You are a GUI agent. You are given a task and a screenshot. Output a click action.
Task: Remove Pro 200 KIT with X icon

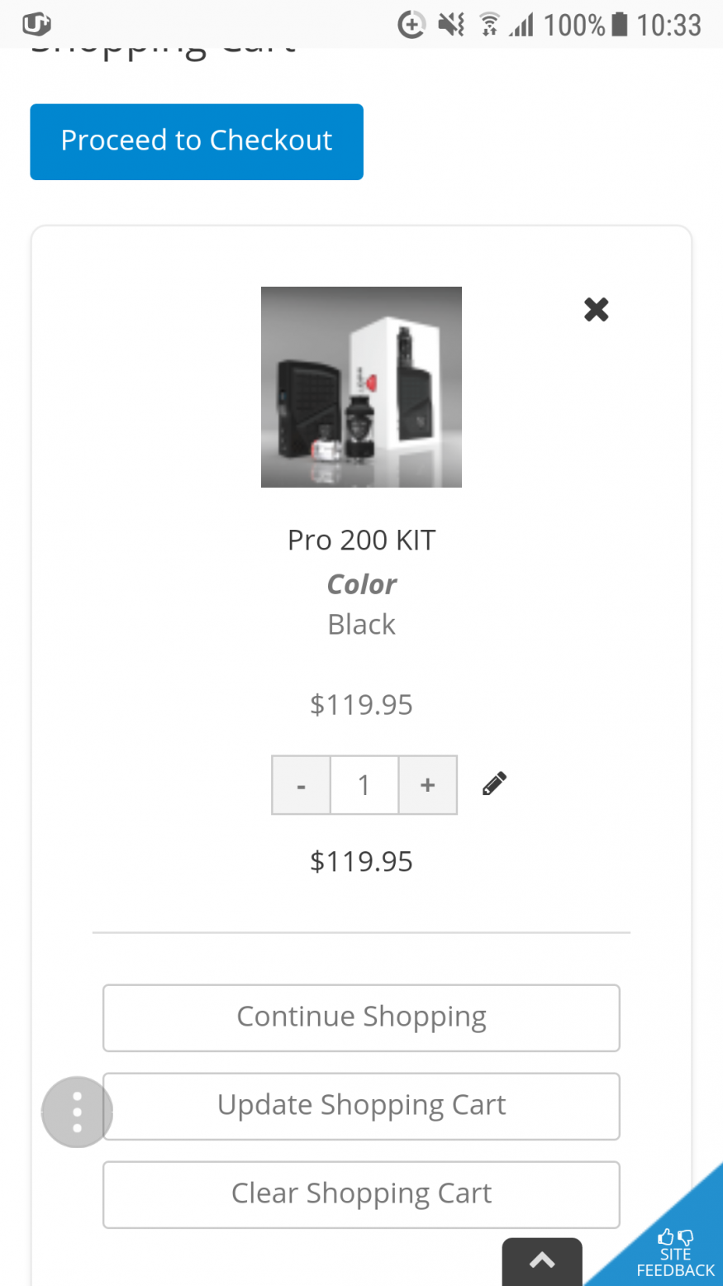(596, 309)
